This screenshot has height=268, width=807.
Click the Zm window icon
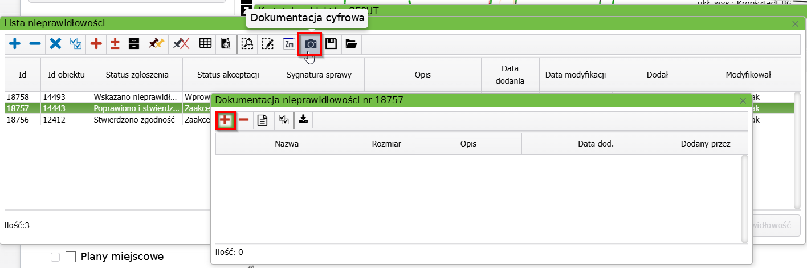coord(290,44)
